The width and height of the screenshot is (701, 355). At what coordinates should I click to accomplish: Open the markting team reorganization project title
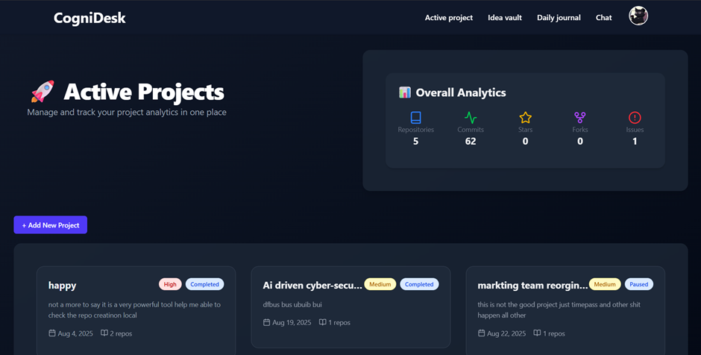[x=532, y=285]
